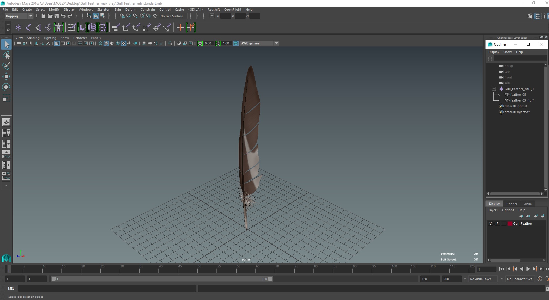This screenshot has width=549, height=300.
Task: Toggle smooth shade all in viewport
Action: 106,43
